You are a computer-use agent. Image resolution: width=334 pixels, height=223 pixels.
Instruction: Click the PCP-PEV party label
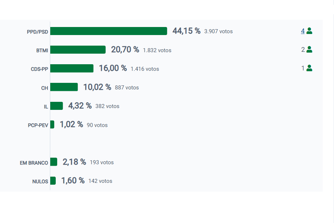[x=38, y=125]
